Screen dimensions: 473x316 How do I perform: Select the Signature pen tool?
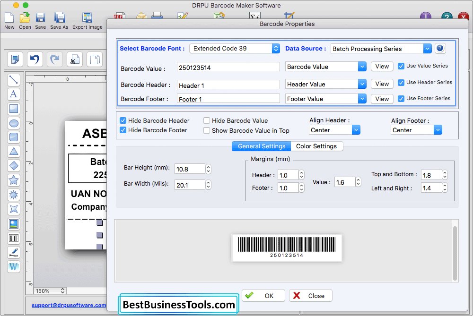[x=14, y=252]
